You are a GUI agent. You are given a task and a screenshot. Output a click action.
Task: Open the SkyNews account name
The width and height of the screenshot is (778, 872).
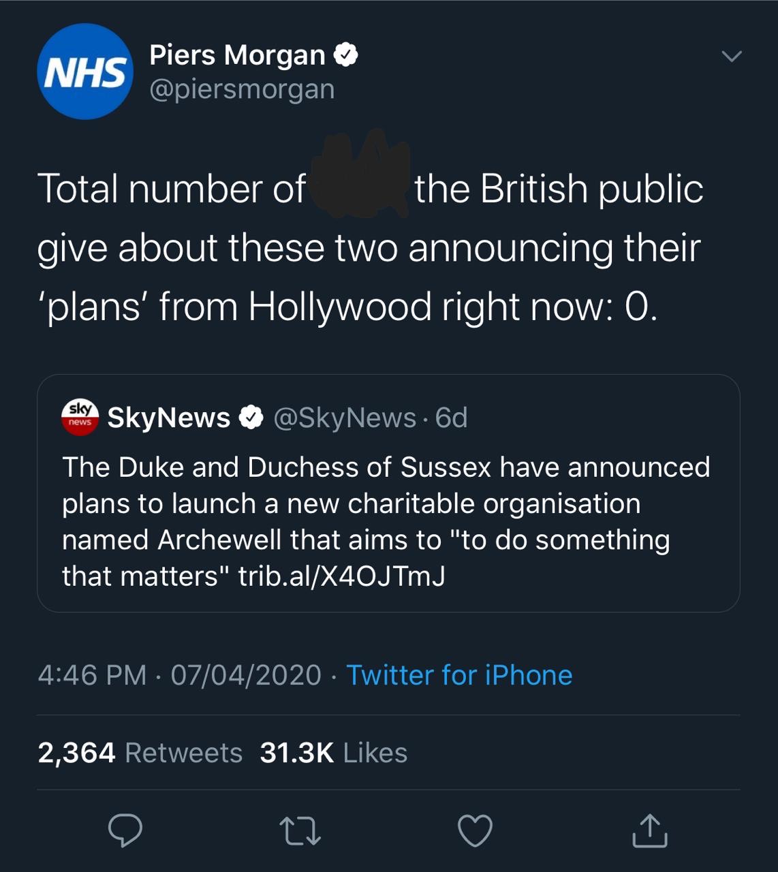click(x=168, y=418)
